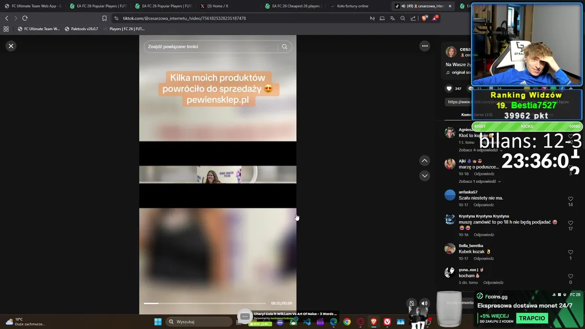This screenshot has height=329, width=585.
Task: Like the video using the heart icon
Action: (x=449, y=89)
